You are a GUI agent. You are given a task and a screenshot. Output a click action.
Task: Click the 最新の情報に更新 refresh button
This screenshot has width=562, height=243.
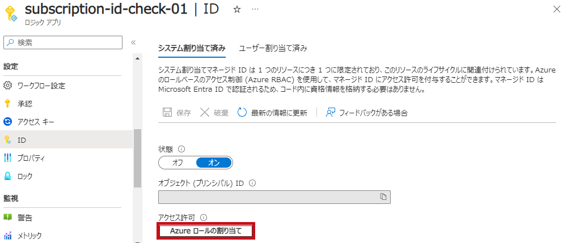(x=272, y=113)
